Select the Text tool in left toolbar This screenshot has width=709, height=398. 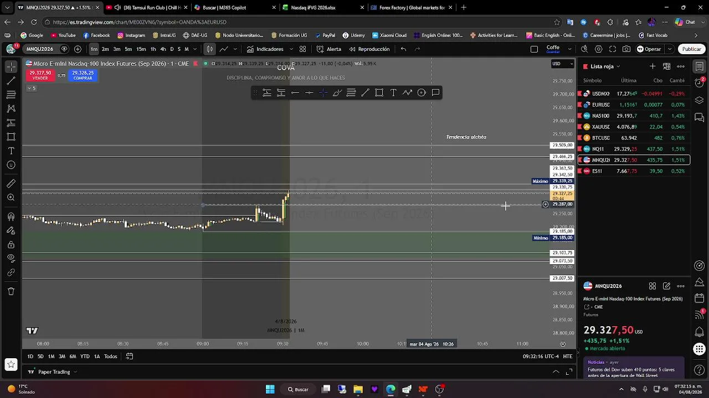(x=11, y=151)
